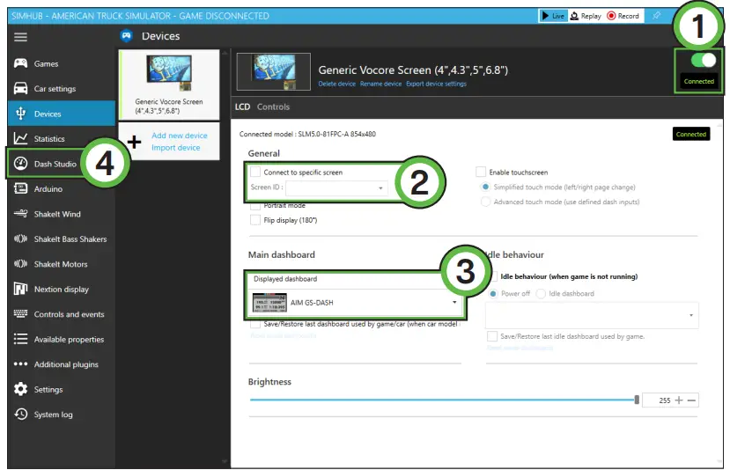This screenshot has height=470, width=730.
Task: Click the pin icon in title bar
Action: click(656, 16)
